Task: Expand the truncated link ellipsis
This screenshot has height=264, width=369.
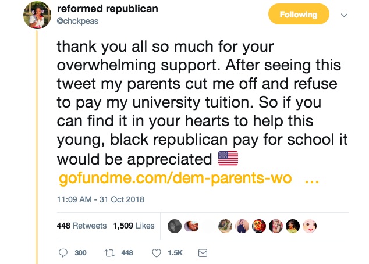Action: click(x=311, y=179)
